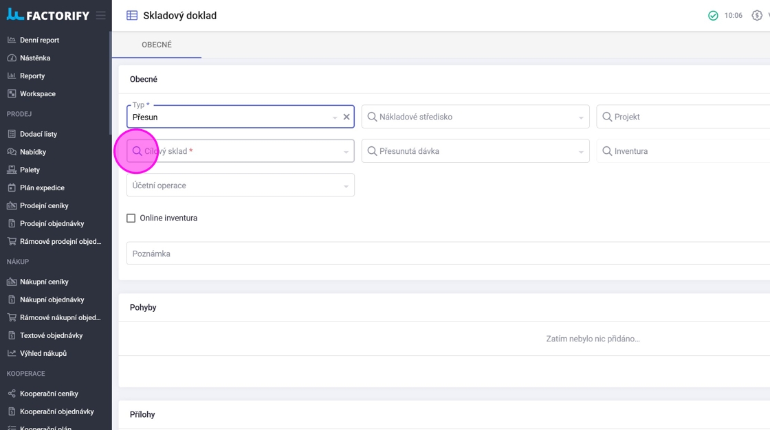
Task: Open Dodací listy in the sidebar
Action: point(38,134)
